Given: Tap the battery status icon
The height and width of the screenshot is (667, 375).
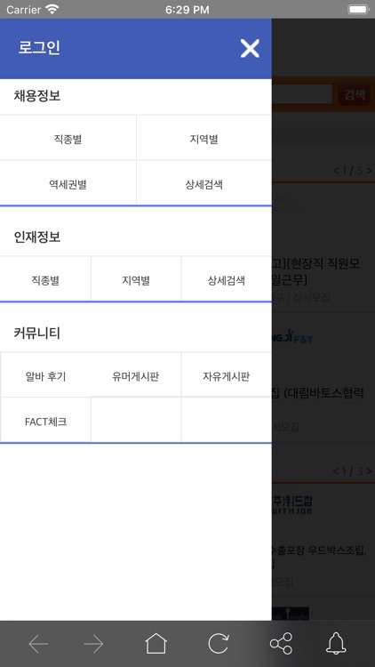Looking at the screenshot, I should (x=358, y=10).
